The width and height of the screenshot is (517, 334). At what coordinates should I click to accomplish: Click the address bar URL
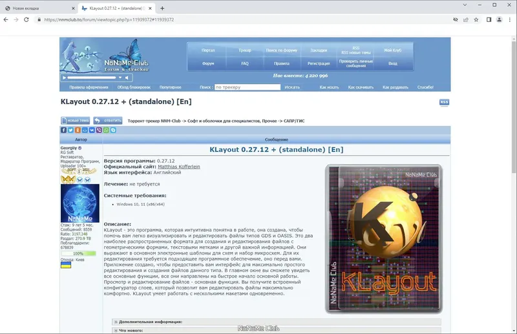[109, 20]
